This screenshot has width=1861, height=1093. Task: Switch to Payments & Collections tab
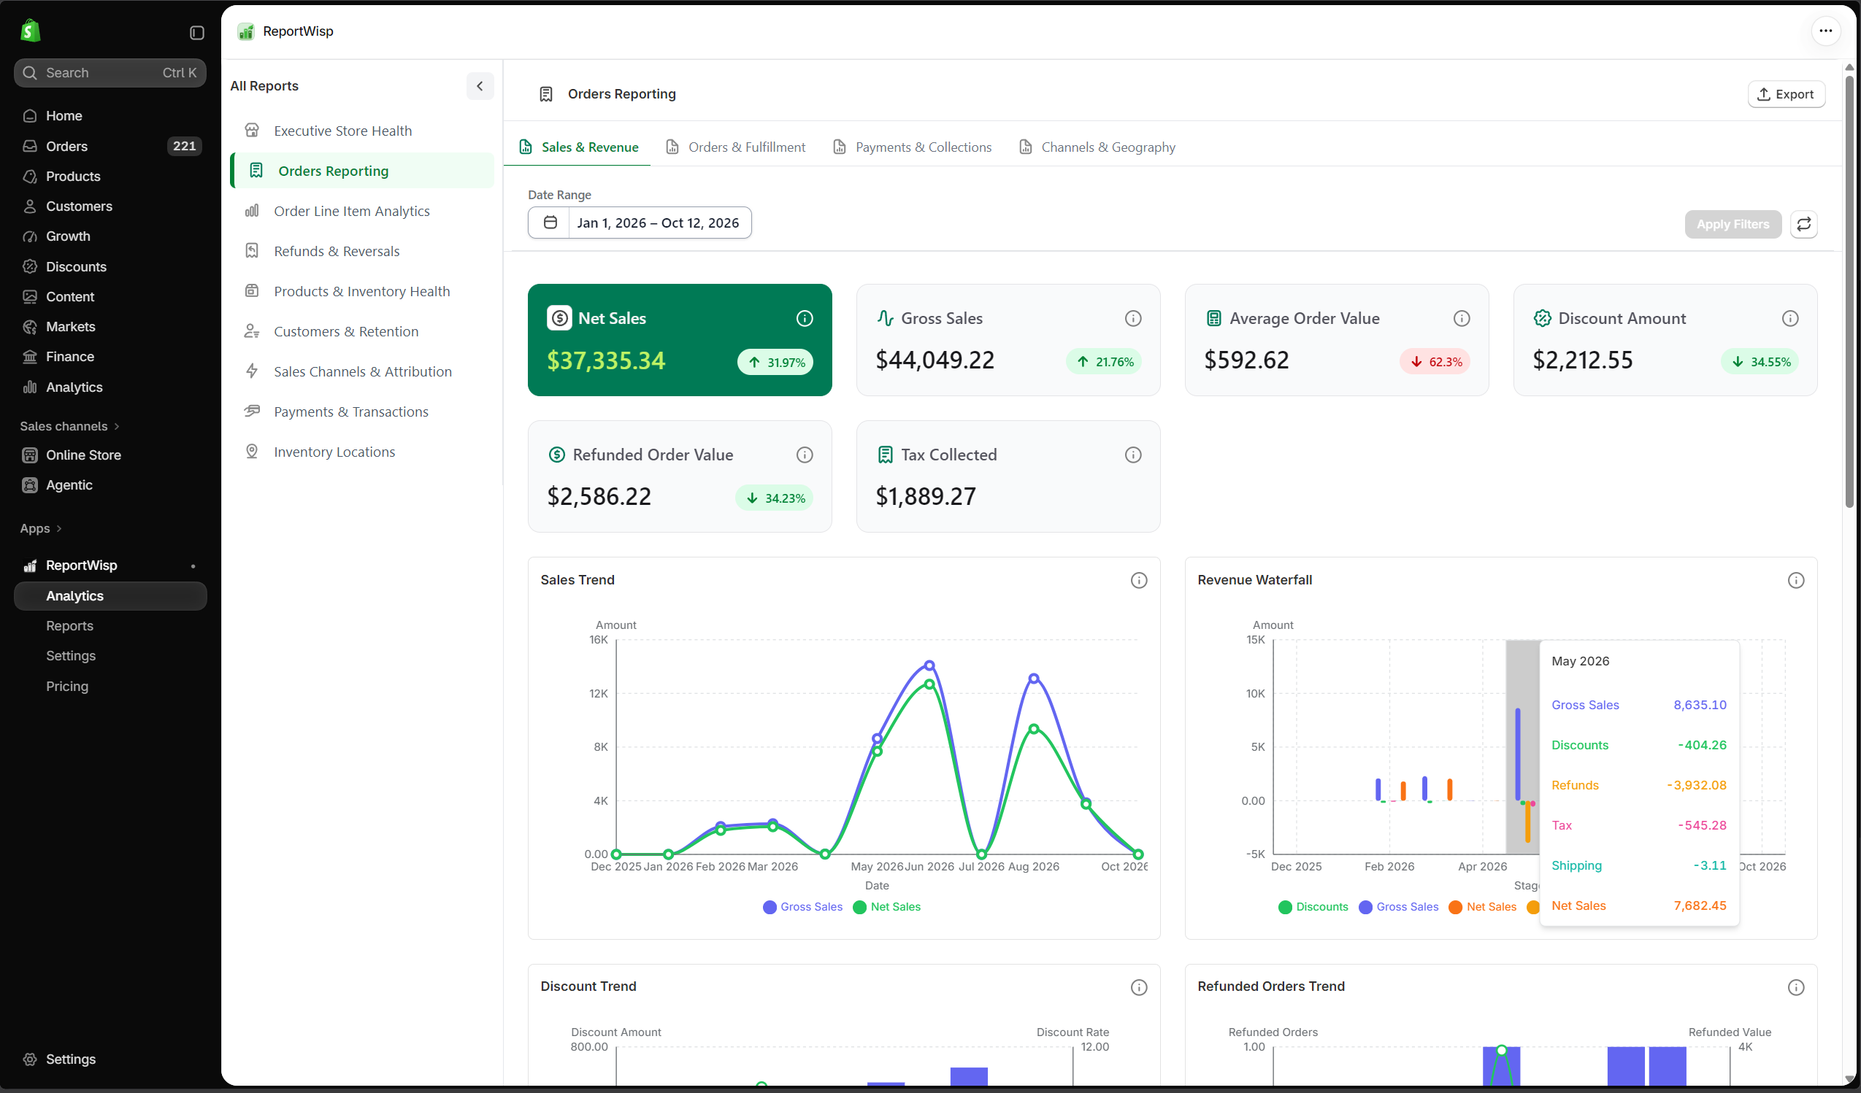[912, 147]
